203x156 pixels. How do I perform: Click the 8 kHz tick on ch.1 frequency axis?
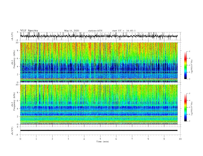point(18,50)
